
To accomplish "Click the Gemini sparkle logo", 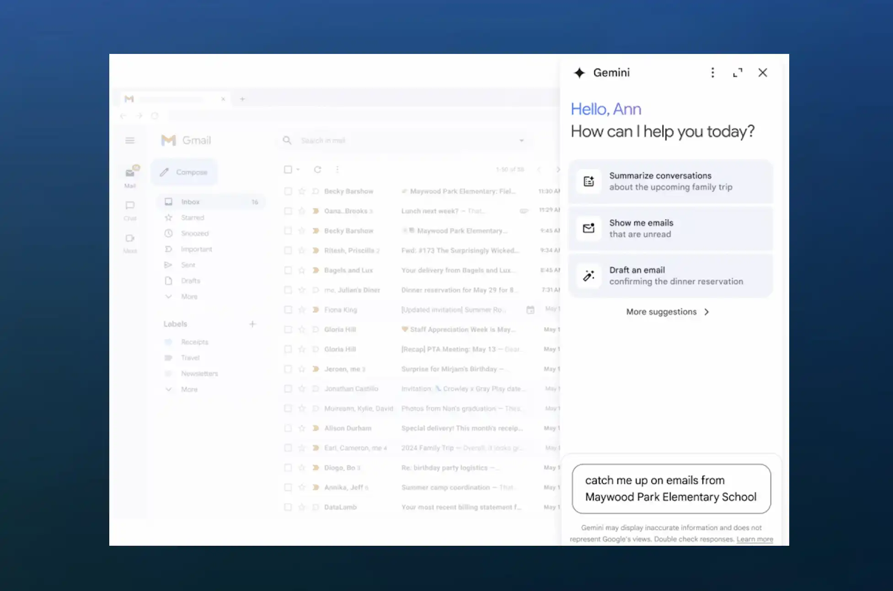I will pos(579,73).
